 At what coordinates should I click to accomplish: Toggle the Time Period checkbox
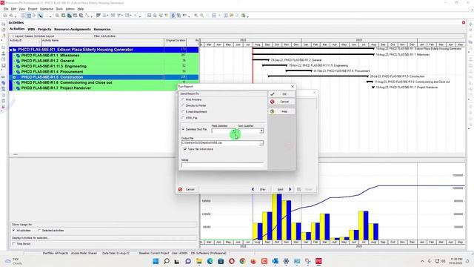(13, 244)
